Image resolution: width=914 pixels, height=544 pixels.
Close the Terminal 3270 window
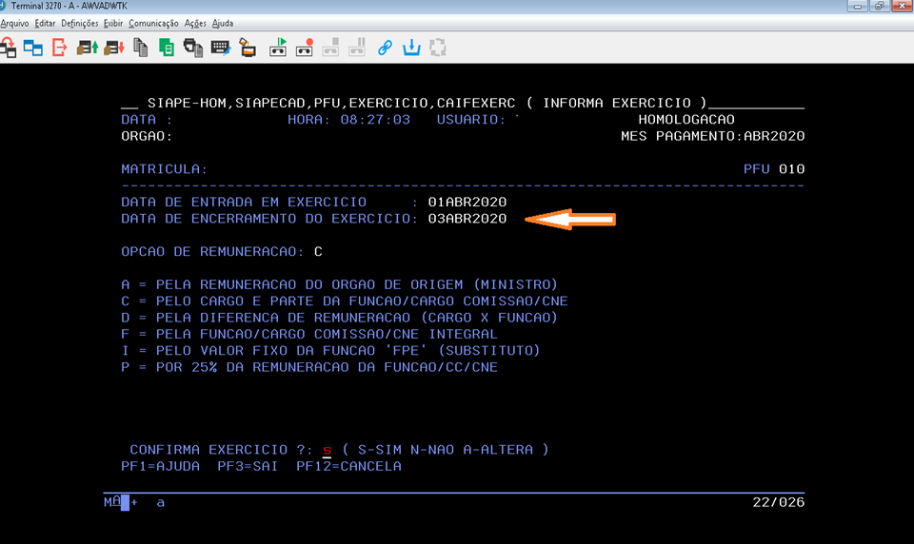(902, 7)
